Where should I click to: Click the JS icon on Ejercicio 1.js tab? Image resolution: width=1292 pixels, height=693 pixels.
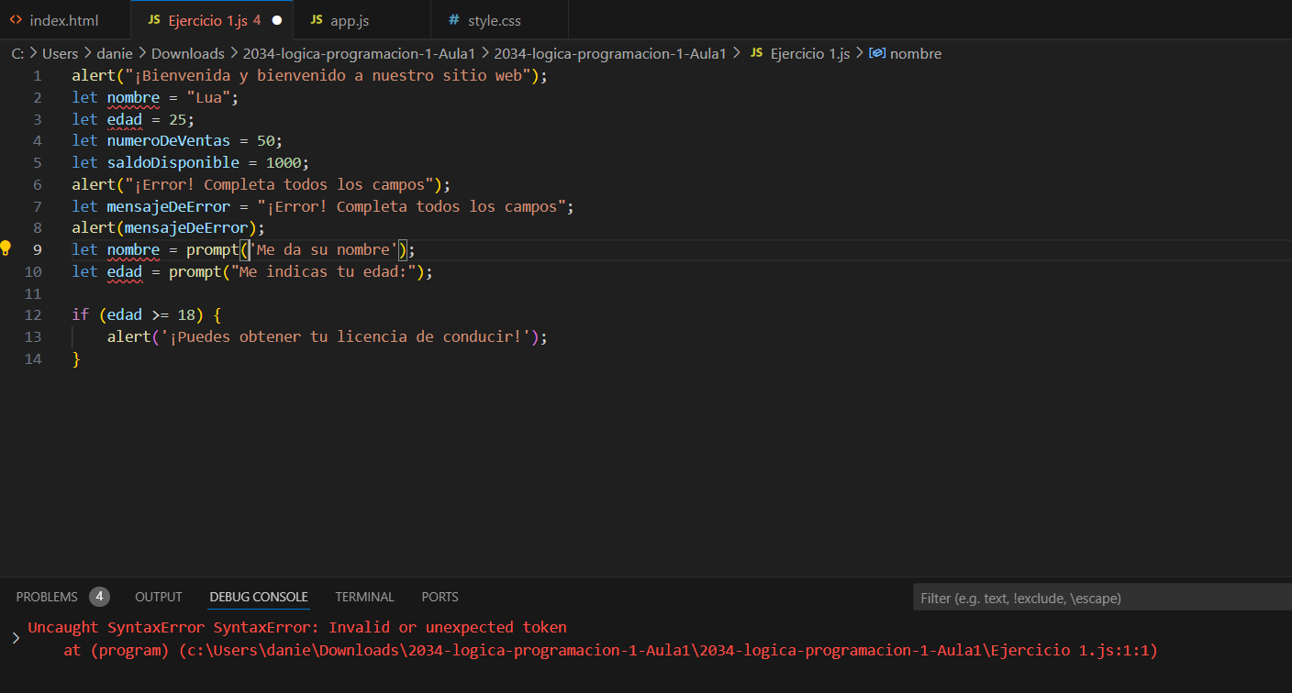click(x=153, y=19)
